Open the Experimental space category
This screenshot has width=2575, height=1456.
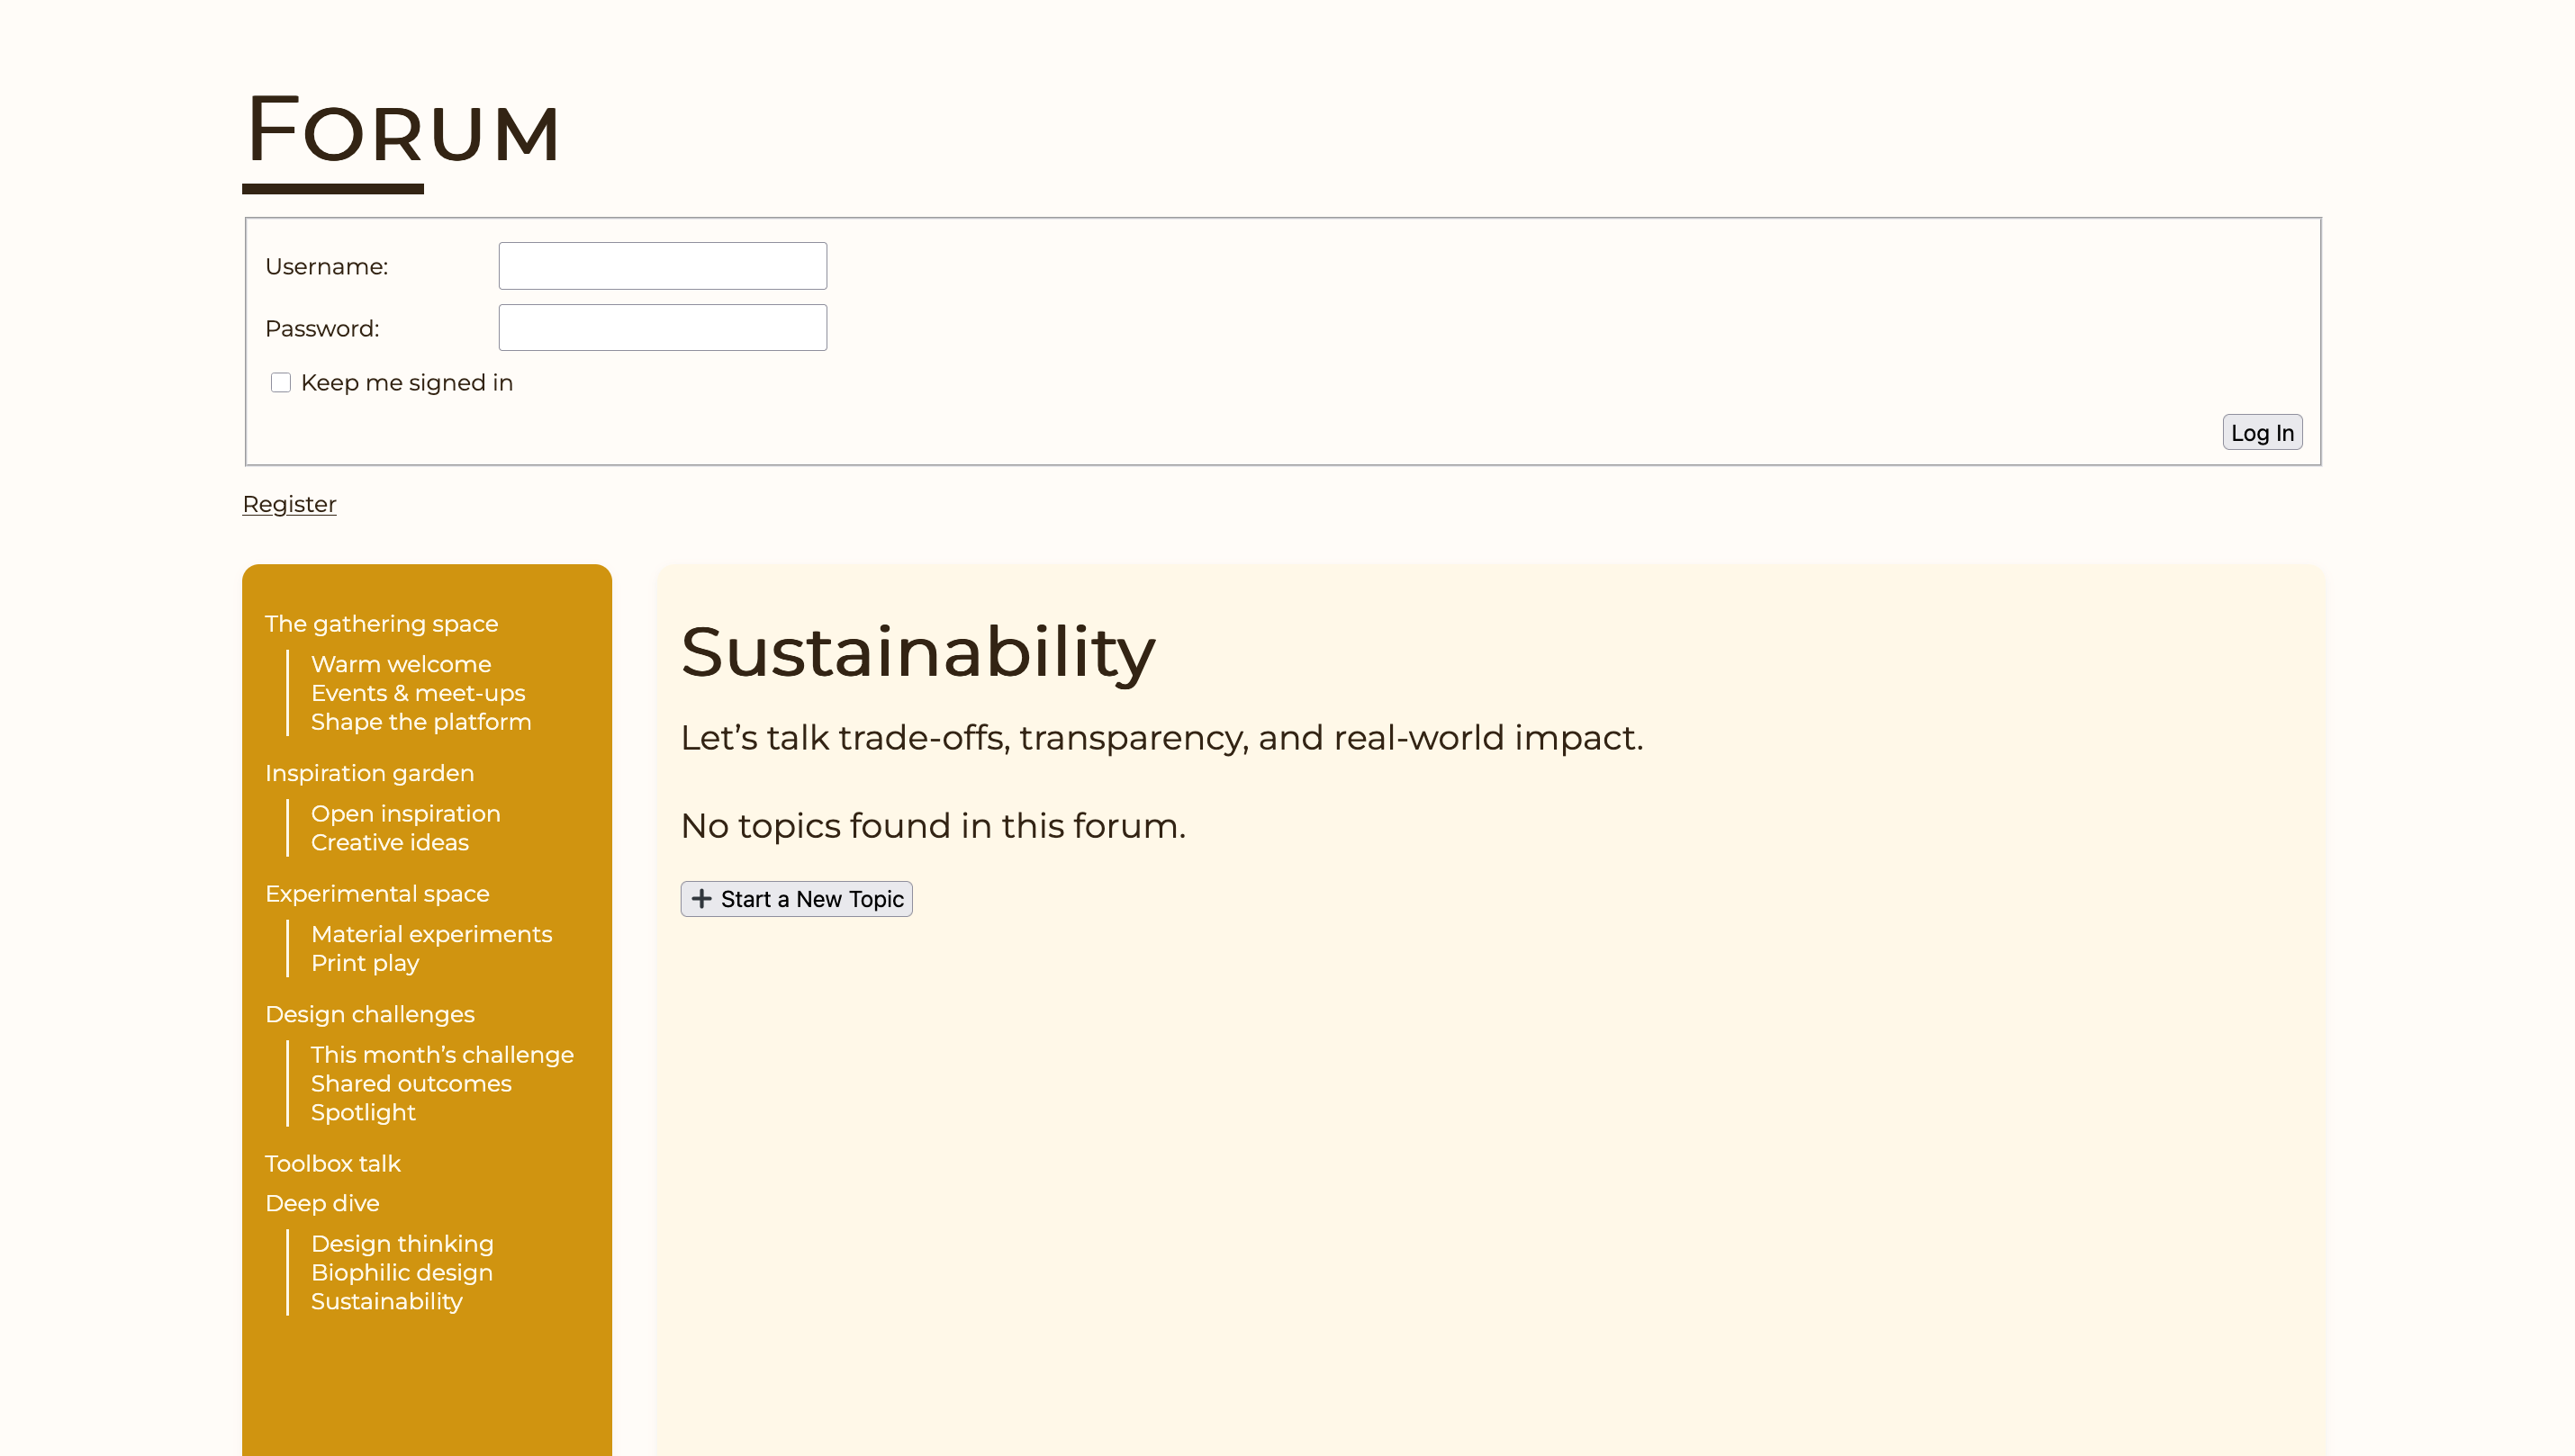[377, 894]
